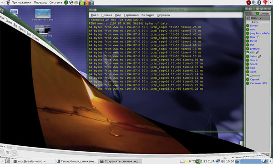Click the США keyboard layout indicator
This screenshot has height=164, width=273.
[211, 162]
